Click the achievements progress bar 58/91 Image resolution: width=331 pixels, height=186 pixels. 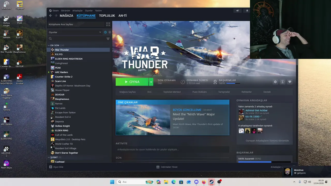(x=233, y=83)
